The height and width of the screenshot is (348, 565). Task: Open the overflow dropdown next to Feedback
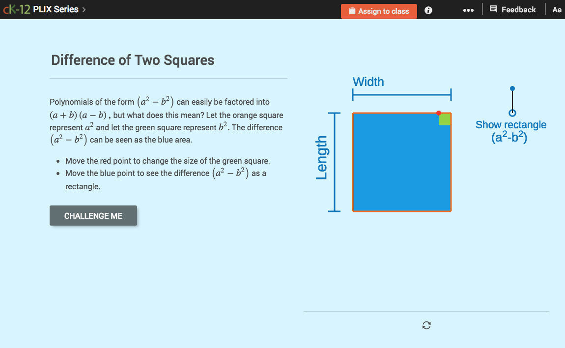[468, 10]
